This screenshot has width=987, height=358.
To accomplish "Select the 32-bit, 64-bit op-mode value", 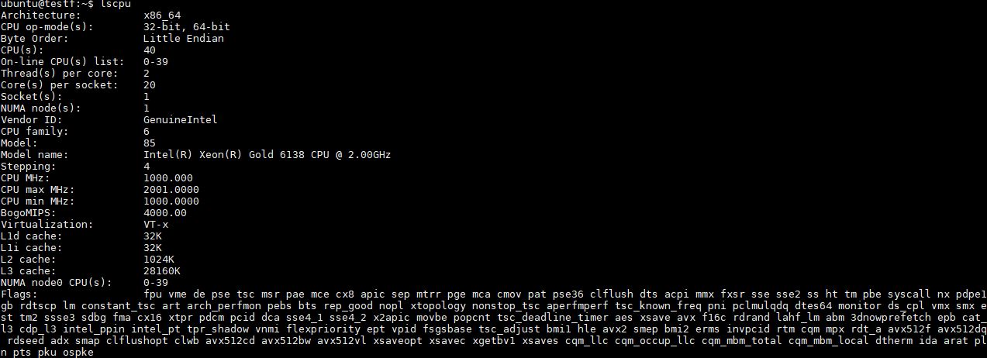I will (x=186, y=27).
